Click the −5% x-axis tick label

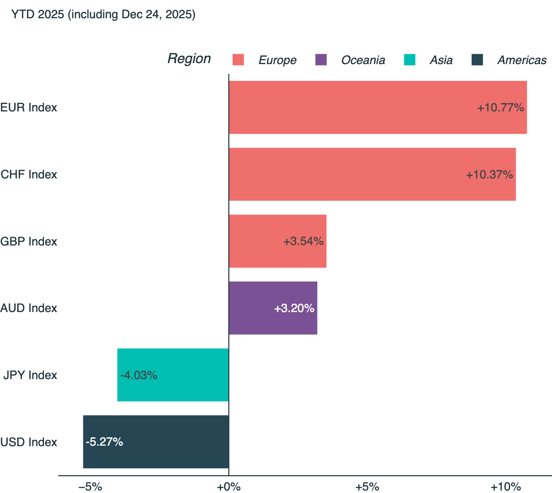91,487
